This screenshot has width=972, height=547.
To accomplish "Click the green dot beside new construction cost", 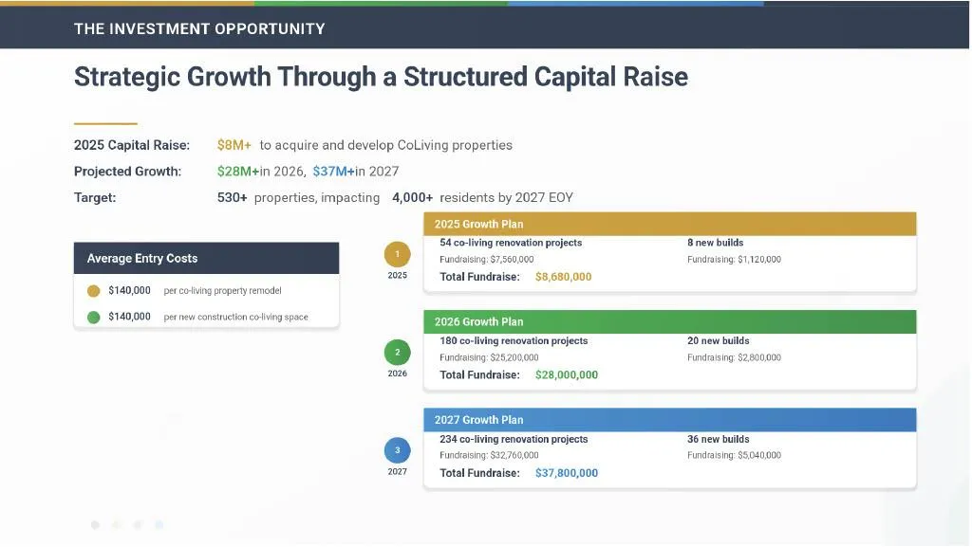I will point(94,318).
